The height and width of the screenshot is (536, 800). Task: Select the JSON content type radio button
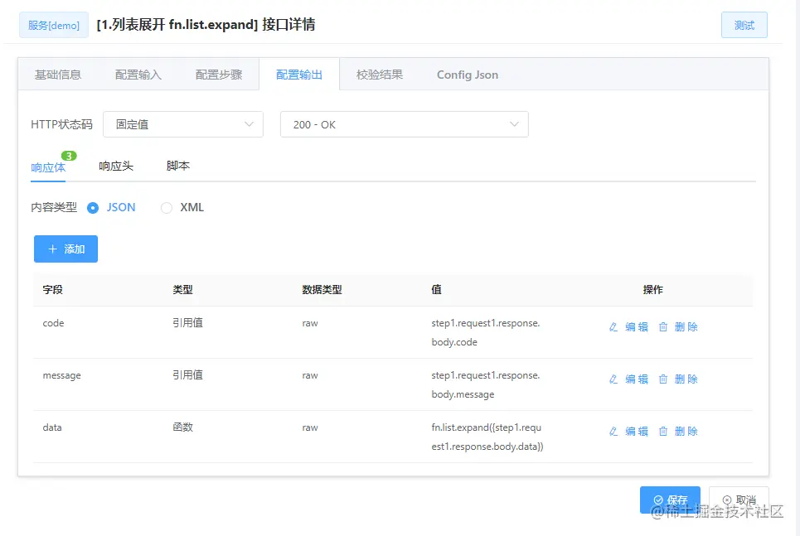coord(94,207)
